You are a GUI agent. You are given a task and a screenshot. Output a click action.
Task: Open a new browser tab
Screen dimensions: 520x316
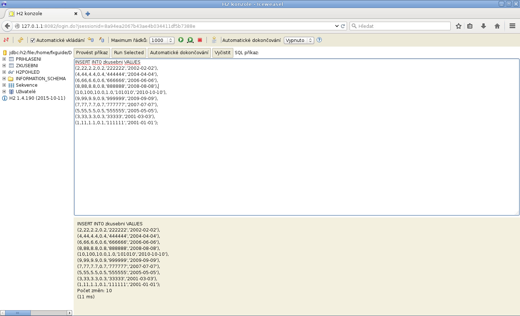click(x=88, y=14)
